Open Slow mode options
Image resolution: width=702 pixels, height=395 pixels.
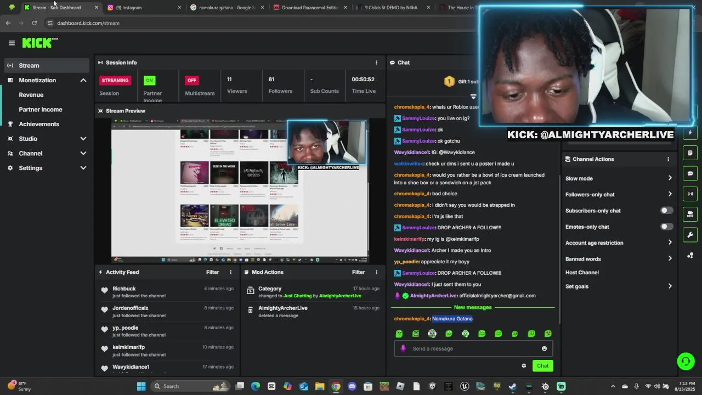click(x=619, y=178)
